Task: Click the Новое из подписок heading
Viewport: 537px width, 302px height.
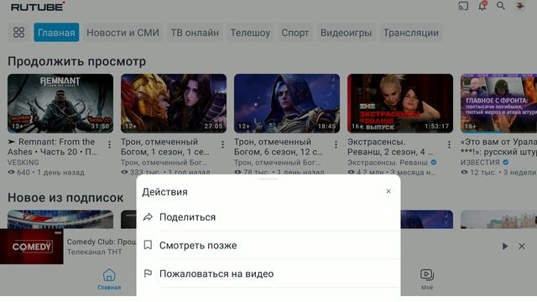Action: pos(65,198)
